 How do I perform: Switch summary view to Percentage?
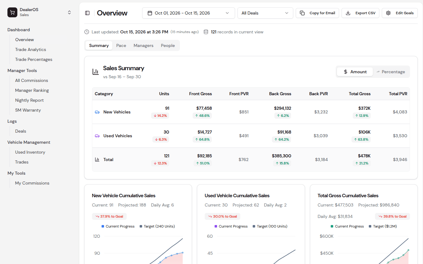coord(391,72)
